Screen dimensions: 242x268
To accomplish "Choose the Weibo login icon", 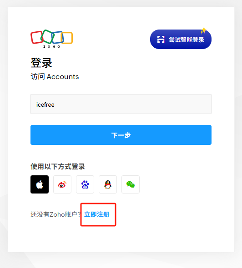I will (62, 184).
